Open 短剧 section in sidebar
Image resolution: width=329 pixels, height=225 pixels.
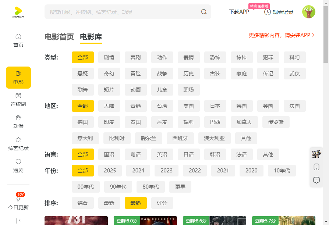[x=18, y=166]
